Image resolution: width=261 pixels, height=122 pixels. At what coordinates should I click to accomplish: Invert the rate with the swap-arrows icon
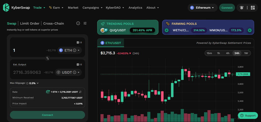coord(80,92)
